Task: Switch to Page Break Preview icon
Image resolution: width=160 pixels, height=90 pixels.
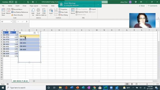Action: click(136, 84)
